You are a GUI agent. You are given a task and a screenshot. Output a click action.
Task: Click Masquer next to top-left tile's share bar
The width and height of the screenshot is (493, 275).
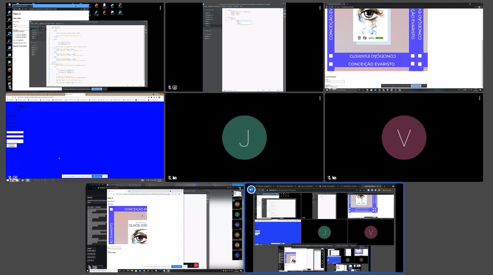pos(105,89)
